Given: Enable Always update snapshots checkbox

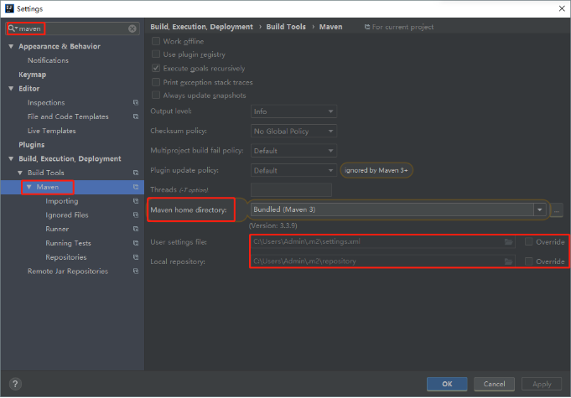Looking at the screenshot, I should click(156, 96).
